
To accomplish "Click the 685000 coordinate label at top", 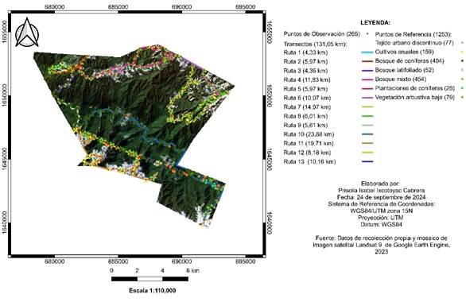I will pyautogui.click(x=118, y=6).
